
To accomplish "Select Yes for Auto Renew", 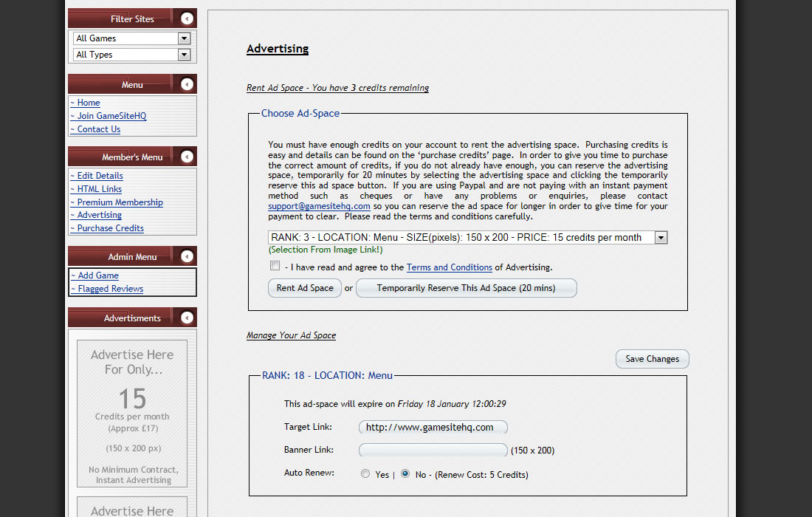I will click(x=365, y=474).
